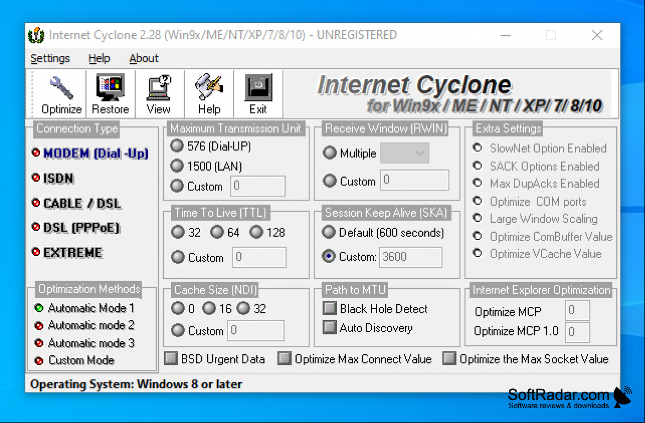Screen dimensions: 645x423
Task: Enable Optimize VCache Value setting
Action: pyautogui.click(x=537, y=254)
